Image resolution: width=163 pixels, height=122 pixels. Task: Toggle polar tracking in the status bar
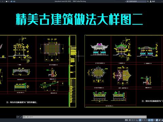(140, 120)
